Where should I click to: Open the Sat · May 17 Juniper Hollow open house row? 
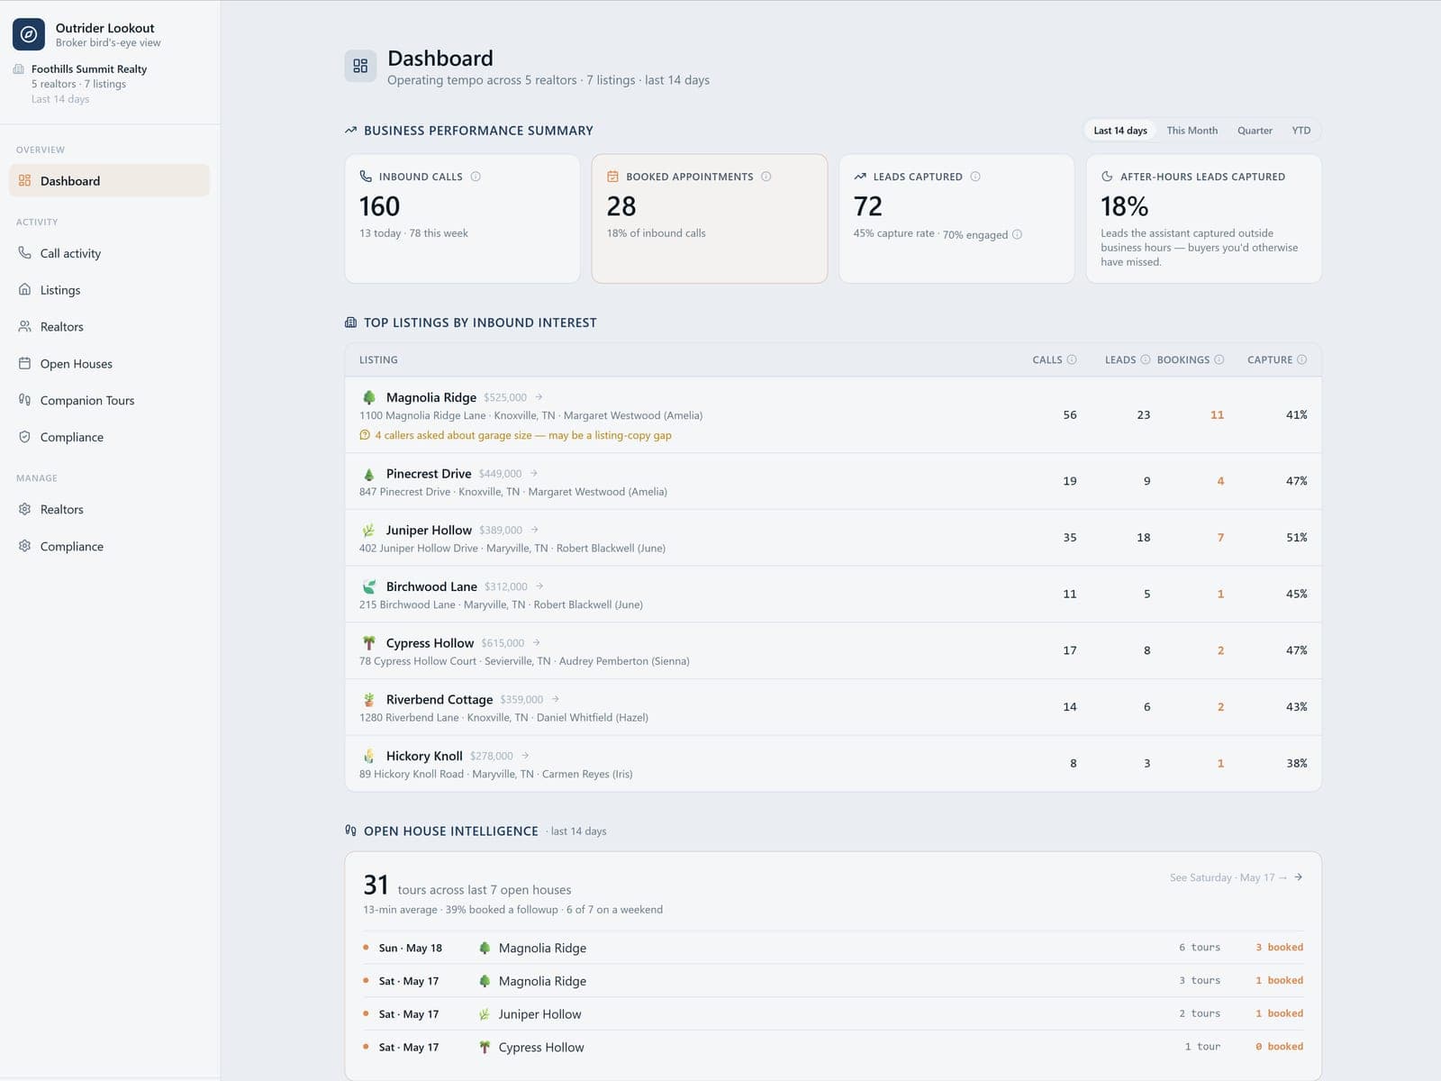[x=833, y=1013]
